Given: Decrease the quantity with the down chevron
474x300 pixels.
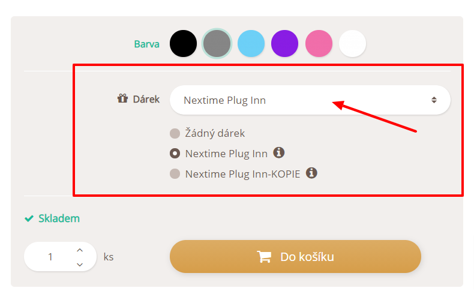Looking at the screenshot, I should (80, 265).
